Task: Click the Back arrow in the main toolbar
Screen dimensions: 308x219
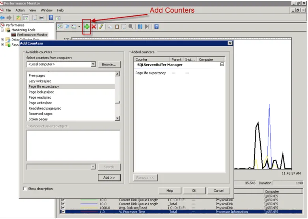Action: click(2, 18)
